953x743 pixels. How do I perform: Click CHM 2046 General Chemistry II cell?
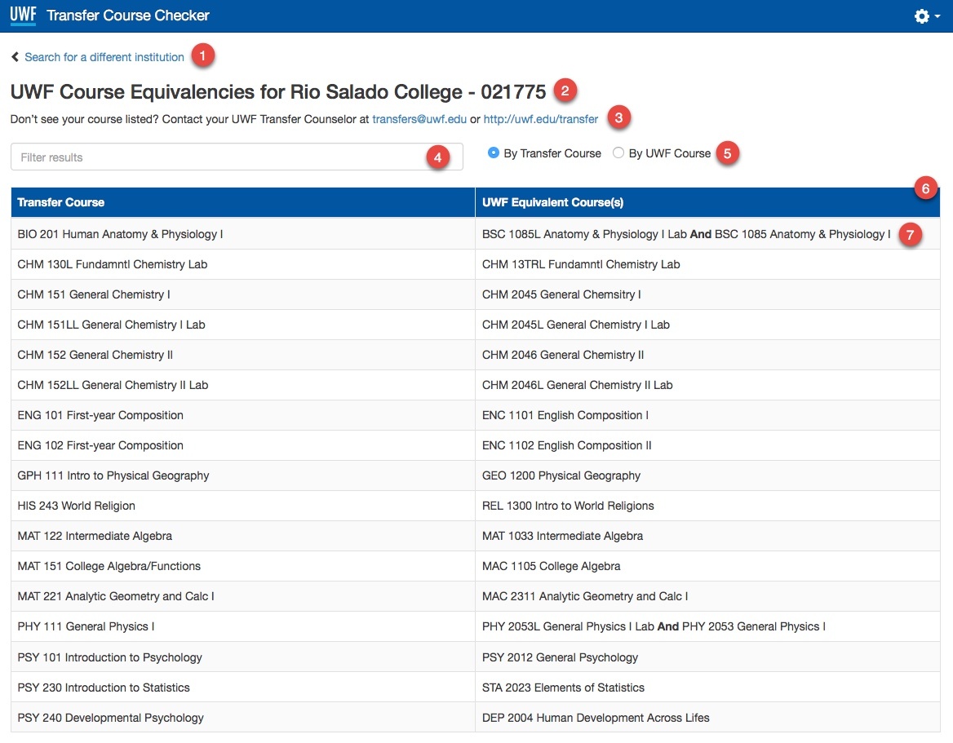click(x=707, y=355)
